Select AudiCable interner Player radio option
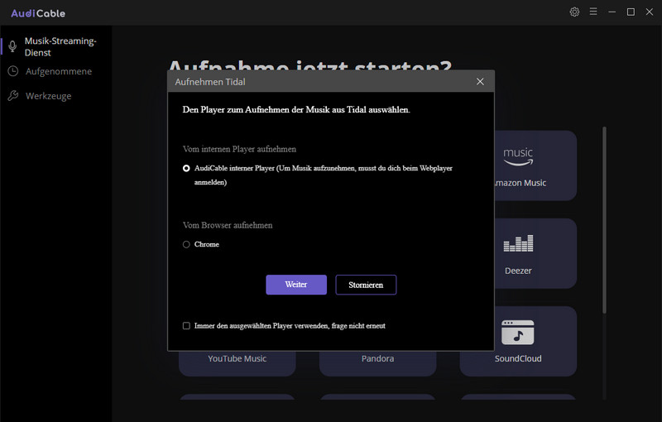Screen dimensions: 662x422 pyautogui.click(x=186, y=168)
